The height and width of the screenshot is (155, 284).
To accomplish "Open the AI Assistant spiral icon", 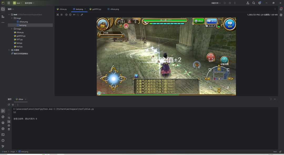I will click(281, 15).
